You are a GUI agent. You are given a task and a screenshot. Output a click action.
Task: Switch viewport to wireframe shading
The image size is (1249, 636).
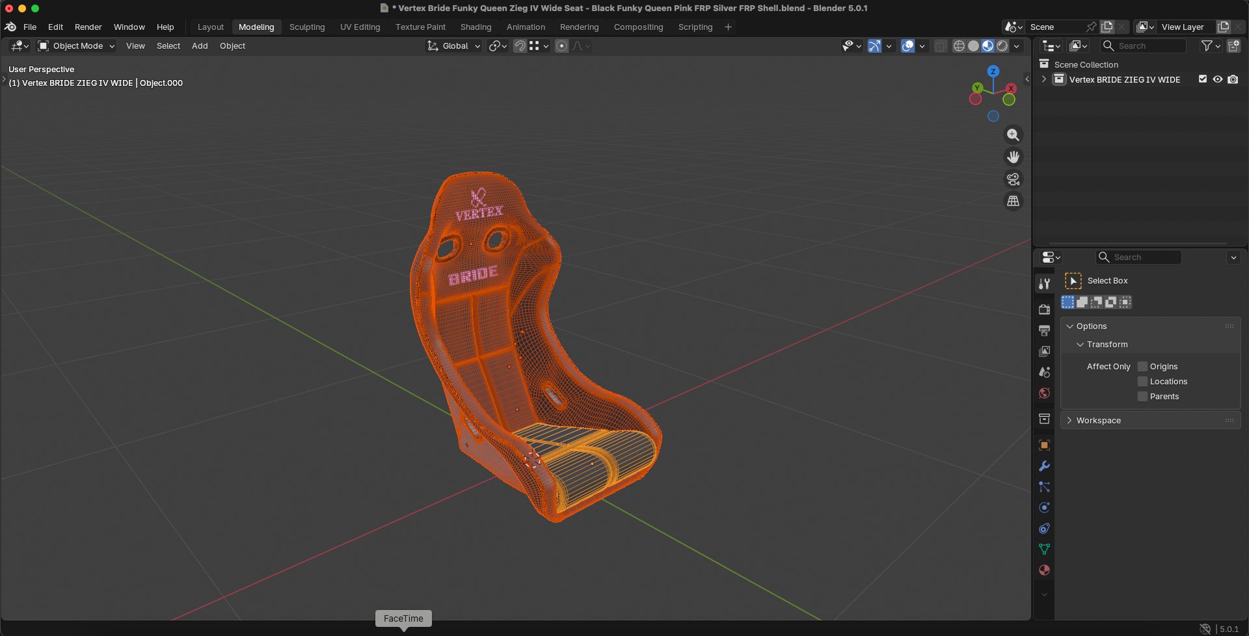pyautogui.click(x=959, y=46)
